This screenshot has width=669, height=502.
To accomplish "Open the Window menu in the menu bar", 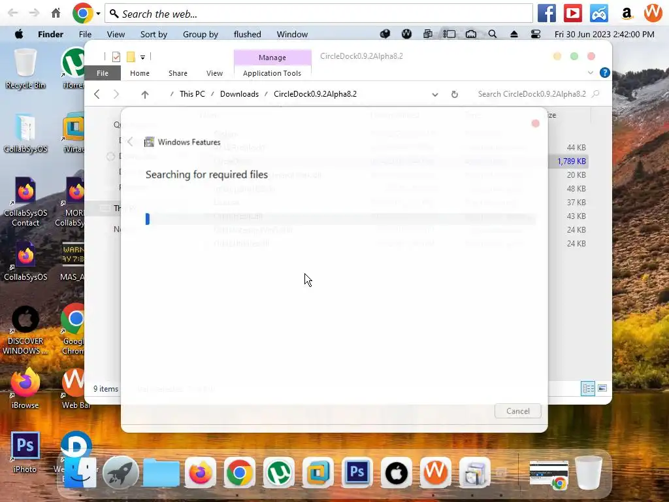I will (x=292, y=34).
